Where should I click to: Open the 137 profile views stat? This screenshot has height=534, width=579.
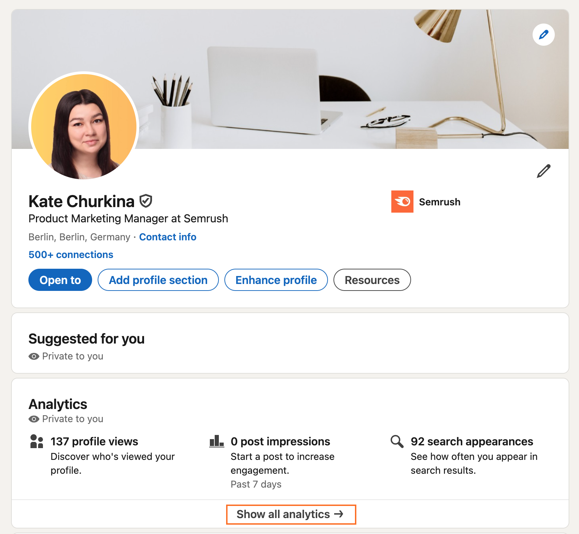(94, 442)
